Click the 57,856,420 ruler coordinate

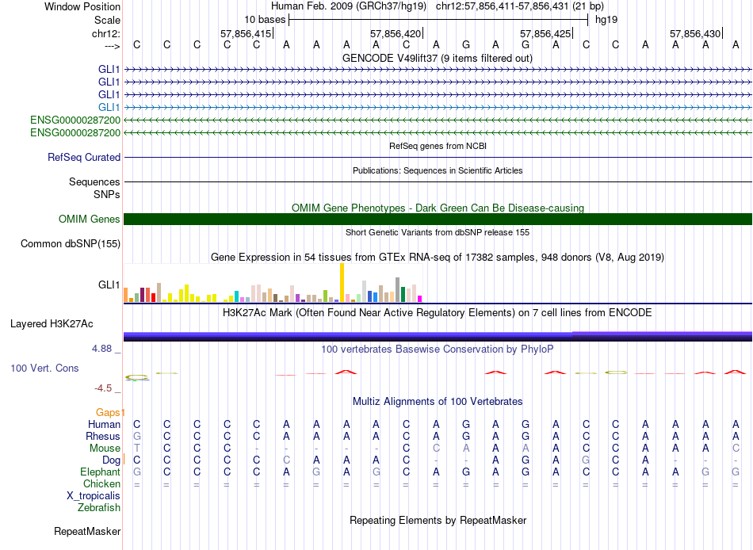coord(396,33)
